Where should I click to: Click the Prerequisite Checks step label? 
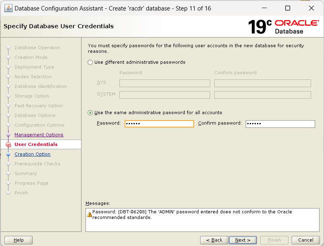[x=38, y=164]
